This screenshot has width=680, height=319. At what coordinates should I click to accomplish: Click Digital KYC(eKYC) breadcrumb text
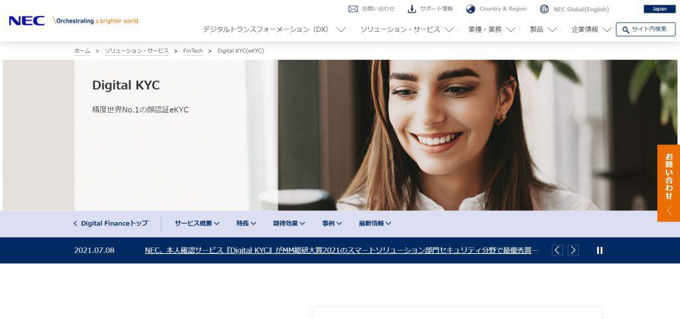coord(240,51)
